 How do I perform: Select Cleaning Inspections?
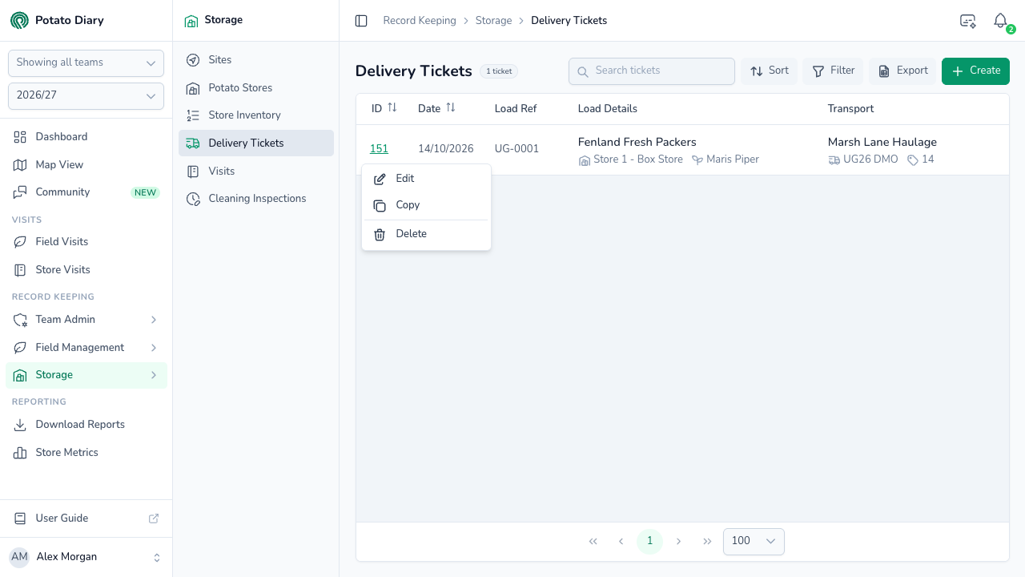click(x=256, y=199)
